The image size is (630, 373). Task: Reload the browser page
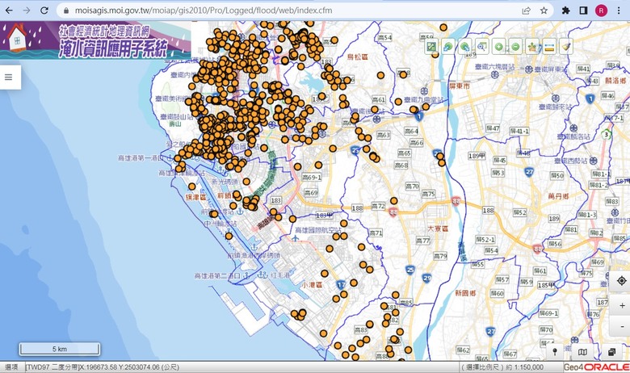tap(44, 10)
